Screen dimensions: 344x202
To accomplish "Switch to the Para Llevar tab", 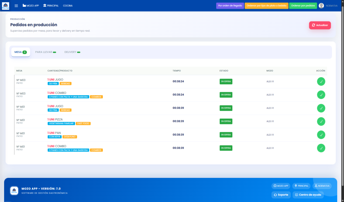I will click(45, 52).
